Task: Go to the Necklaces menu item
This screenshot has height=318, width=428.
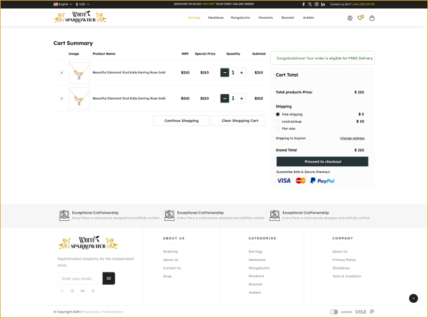Action: click(216, 18)
